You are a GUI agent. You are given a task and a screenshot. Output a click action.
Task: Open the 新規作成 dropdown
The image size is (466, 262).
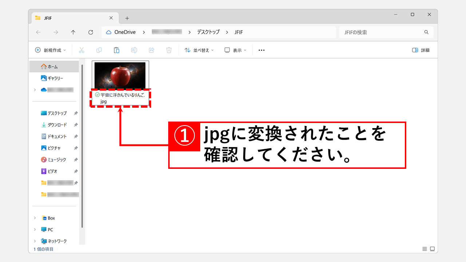50,50
